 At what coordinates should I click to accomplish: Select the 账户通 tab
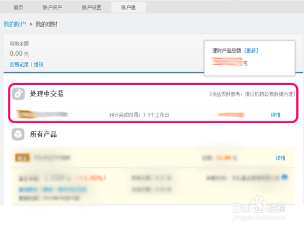coord(128,7)
